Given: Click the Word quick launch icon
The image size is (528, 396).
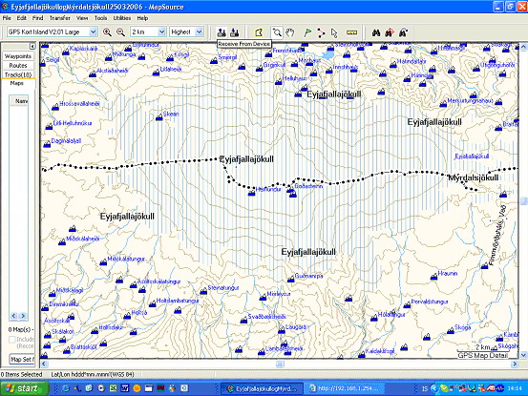Looking at the screenshot, I should (x=124, y=388).
